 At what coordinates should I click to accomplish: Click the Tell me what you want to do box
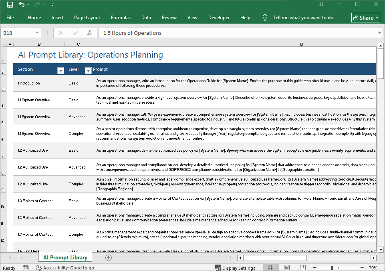point(303,18)
